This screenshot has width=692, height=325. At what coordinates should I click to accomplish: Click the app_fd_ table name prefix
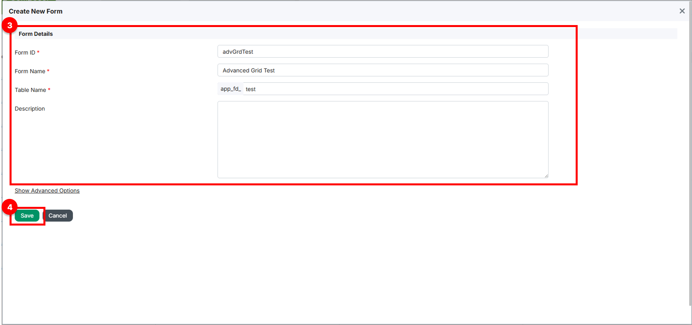point(231,89)
